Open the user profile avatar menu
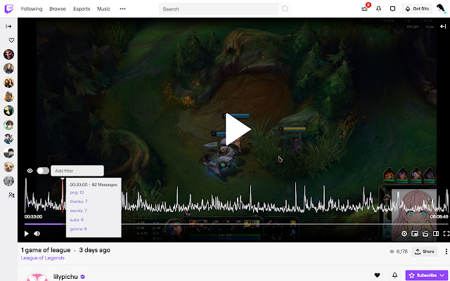450x281 pixels. pos(441,8)
